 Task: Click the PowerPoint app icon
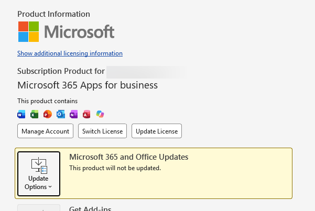point(48,115)
